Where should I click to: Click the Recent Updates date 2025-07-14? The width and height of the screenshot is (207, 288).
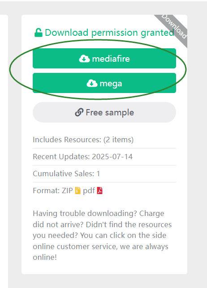(112, 157)
